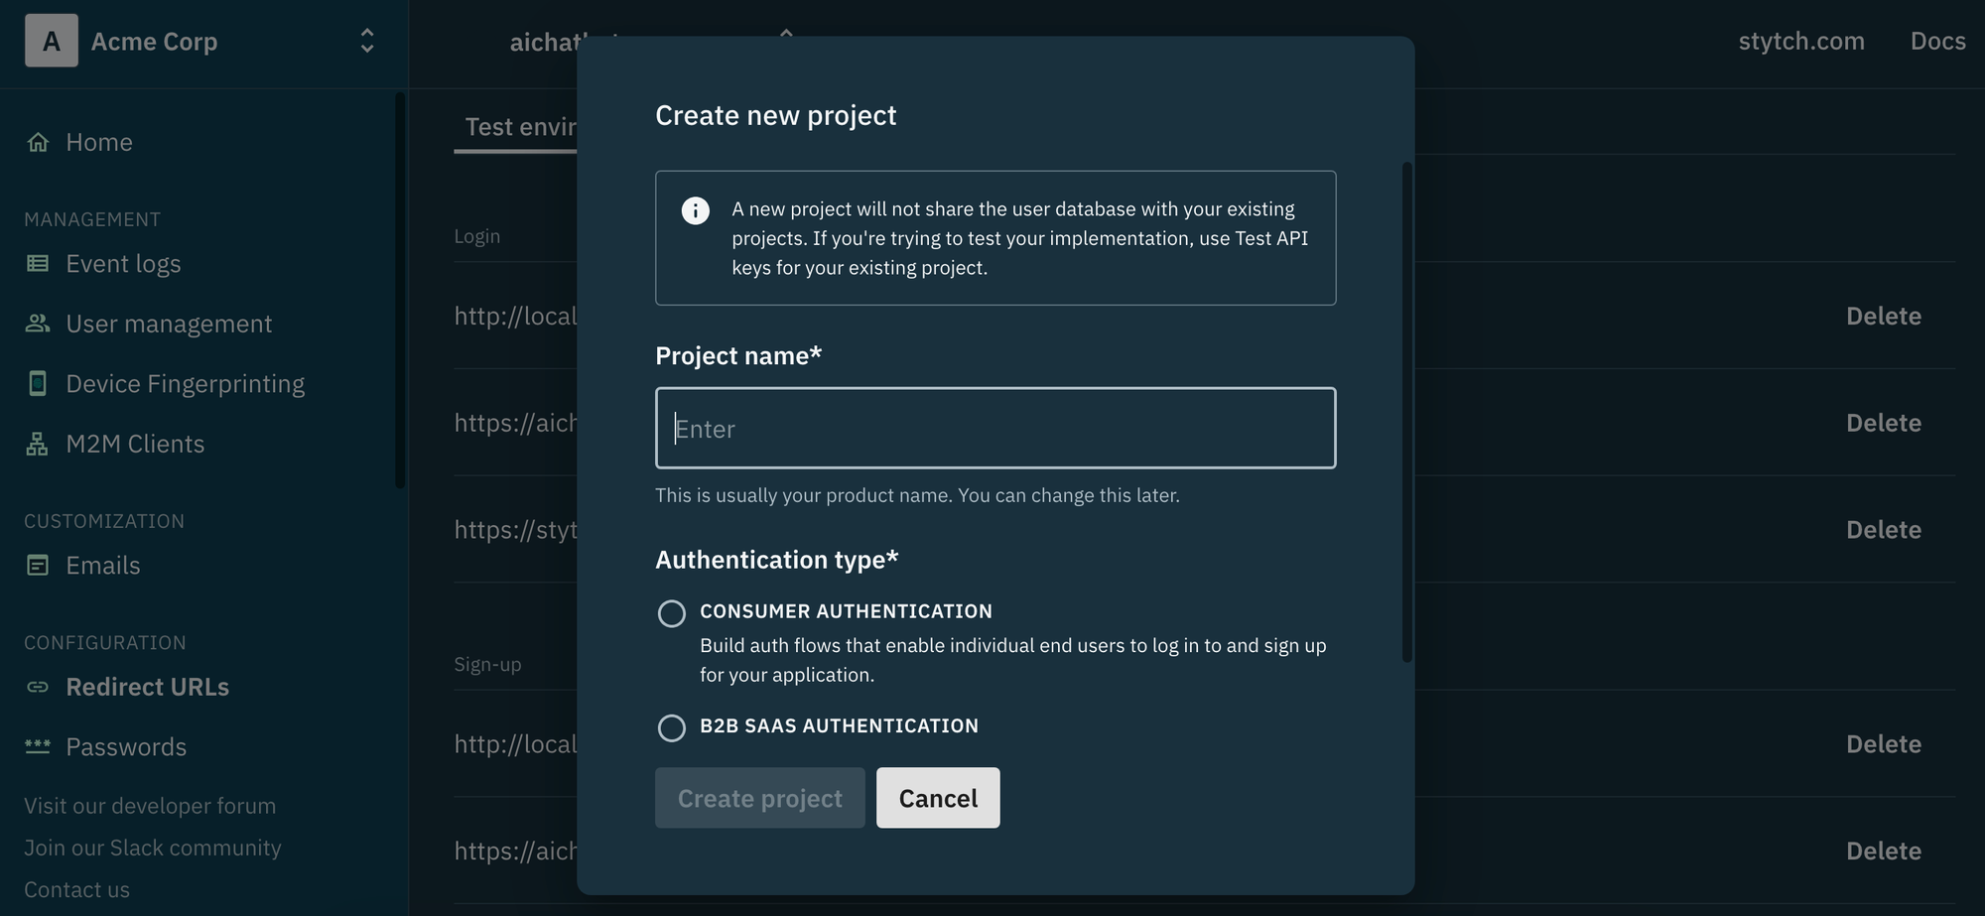Click the Create project button
This screenshot has height=916, width=1985.
(x=760, y=798)
